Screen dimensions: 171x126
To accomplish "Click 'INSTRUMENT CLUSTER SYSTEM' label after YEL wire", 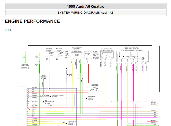I will [72, 123].
